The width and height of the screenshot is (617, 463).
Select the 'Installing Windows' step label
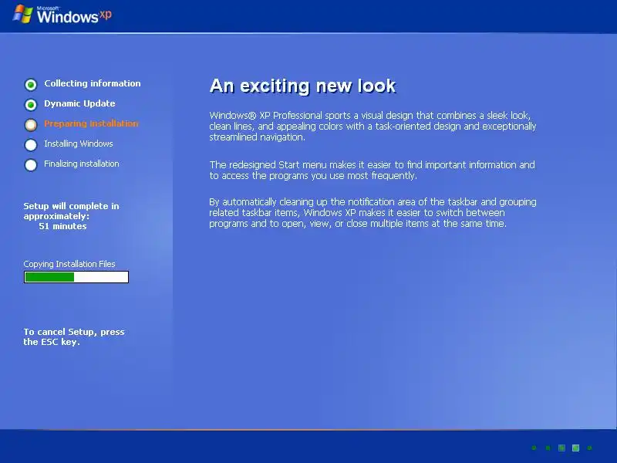79,144
